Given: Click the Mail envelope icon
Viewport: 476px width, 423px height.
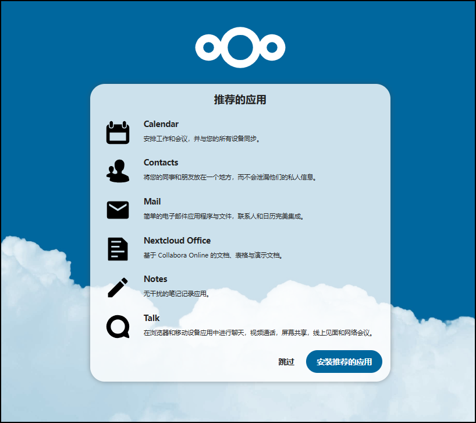Looking at the screenshot, I should 118,210.
